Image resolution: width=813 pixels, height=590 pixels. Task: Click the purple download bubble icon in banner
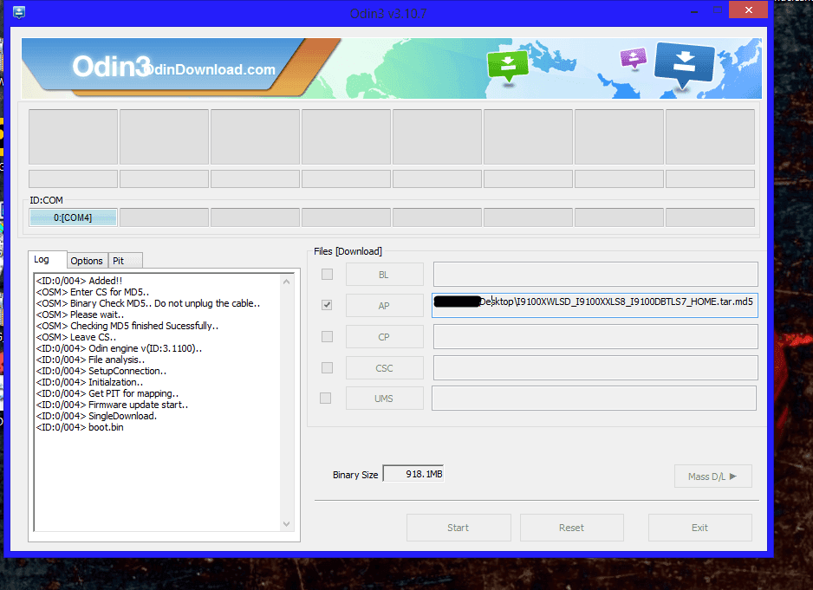[x=633, y=58]
